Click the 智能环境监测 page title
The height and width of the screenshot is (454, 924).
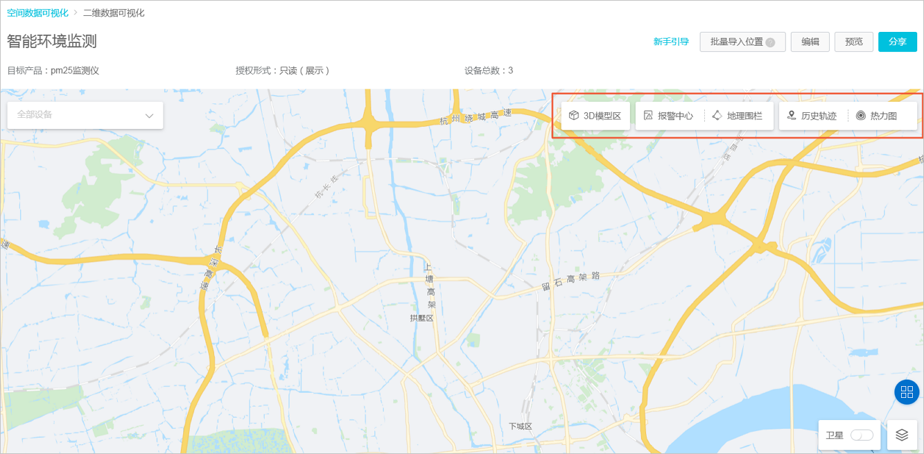pos(52,41)
